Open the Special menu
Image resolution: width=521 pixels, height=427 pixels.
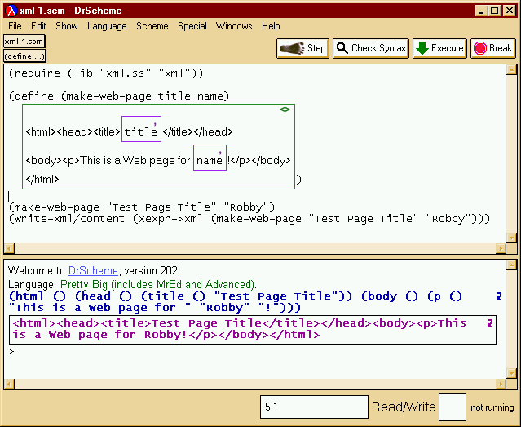pyautogui.click(x=192, y=26)
